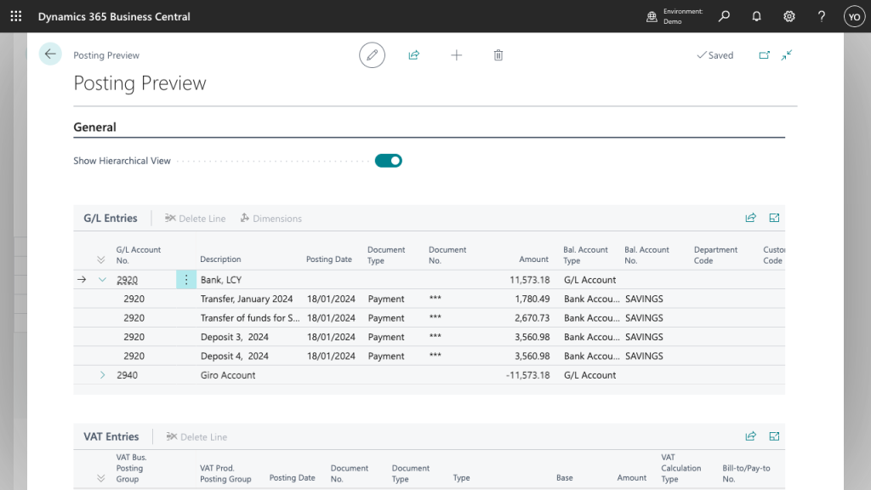This screenshot has height=490, width=871.
Task: Click Dimensions in G/L Entries toolbar
Action: pos(271,219)
